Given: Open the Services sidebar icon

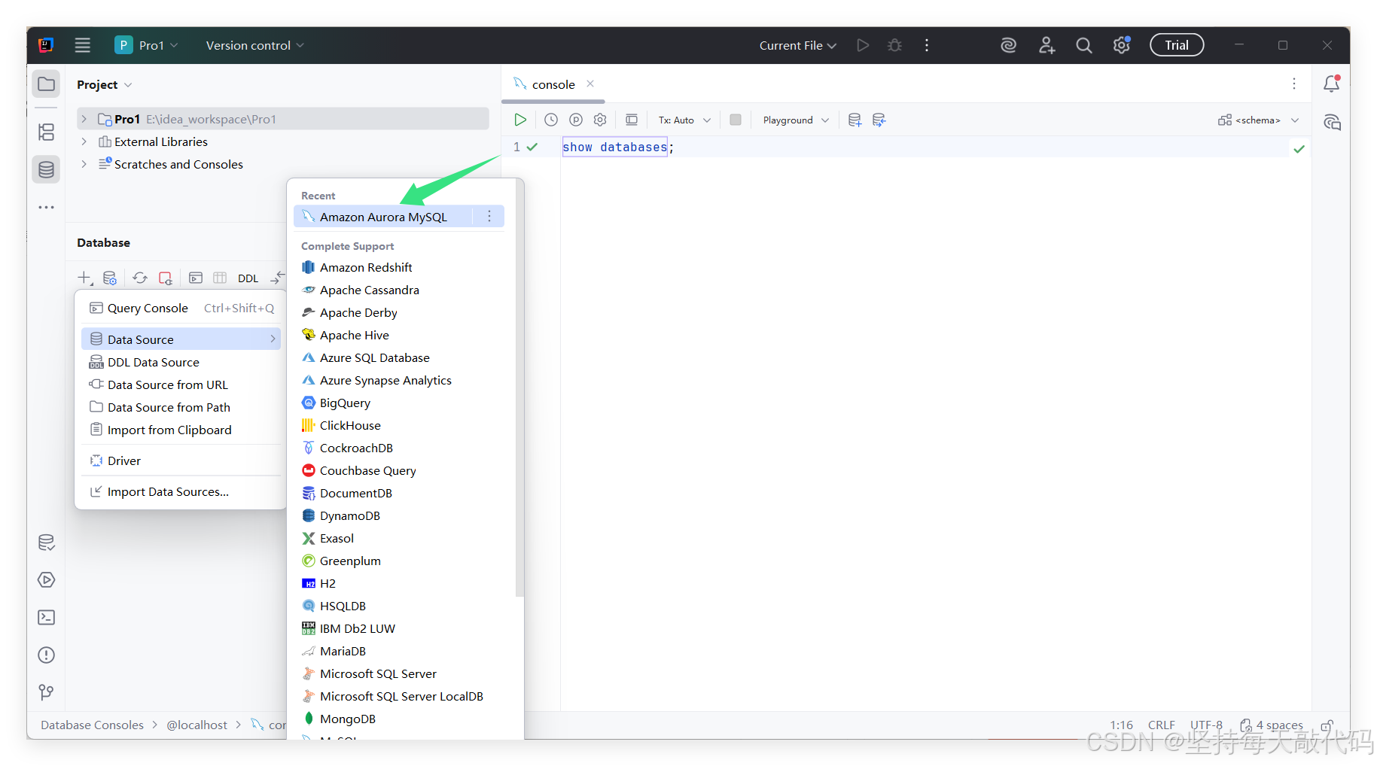Looking at the screenshot, I should tap(47, 580).
